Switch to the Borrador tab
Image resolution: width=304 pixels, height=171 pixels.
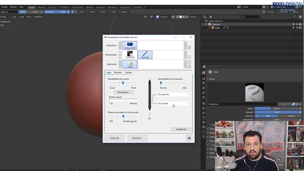coord(118,72)
